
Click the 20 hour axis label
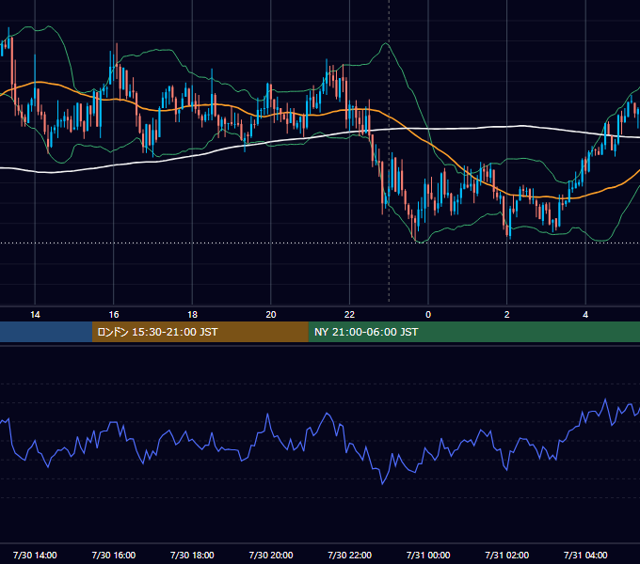pos(271,315)
